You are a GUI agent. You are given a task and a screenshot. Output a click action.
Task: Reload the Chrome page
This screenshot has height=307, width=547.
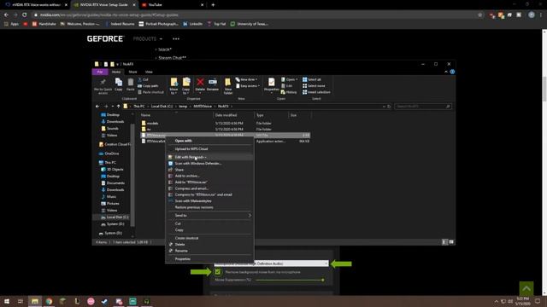click(25, 14)
